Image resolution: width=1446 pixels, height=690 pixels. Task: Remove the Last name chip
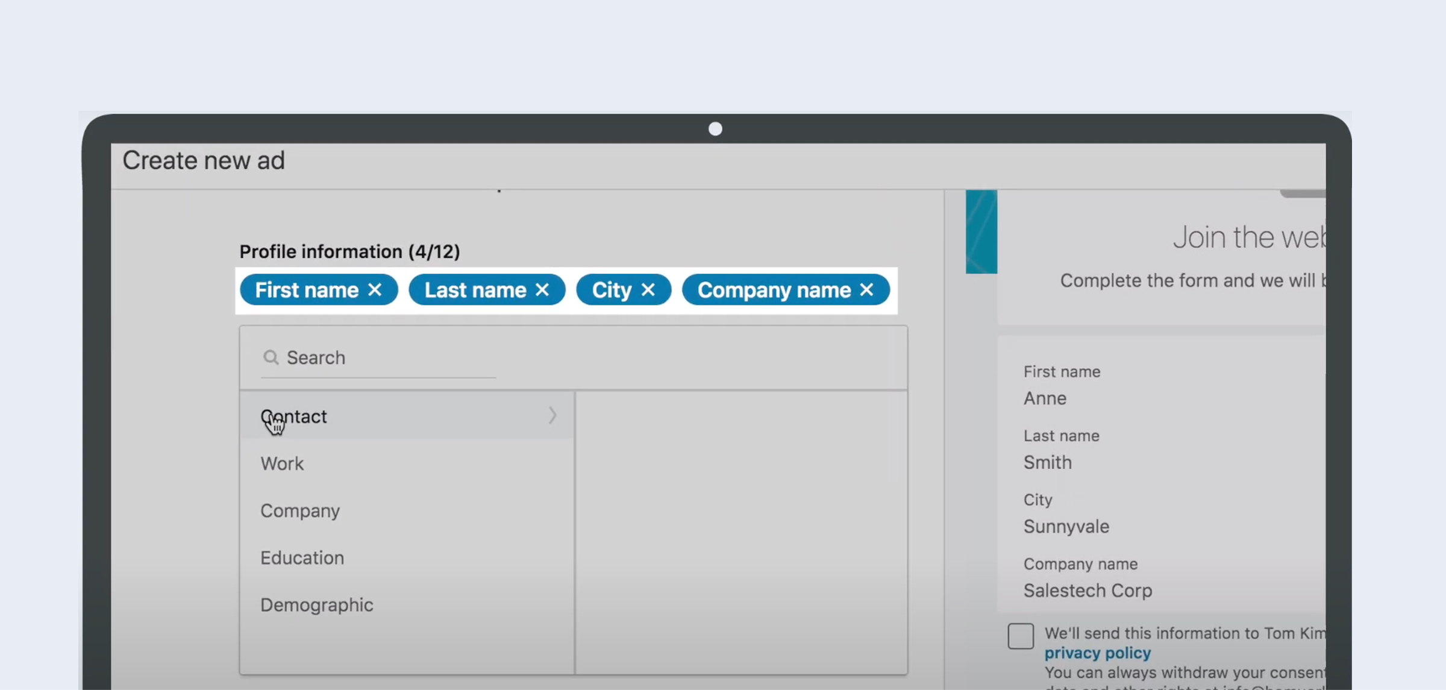542,290
